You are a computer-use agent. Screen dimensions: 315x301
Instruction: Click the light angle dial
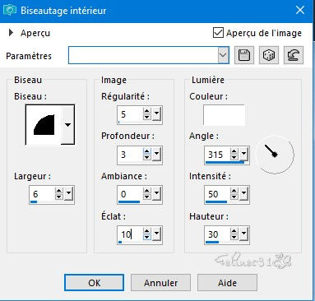[x=275, y=155]
